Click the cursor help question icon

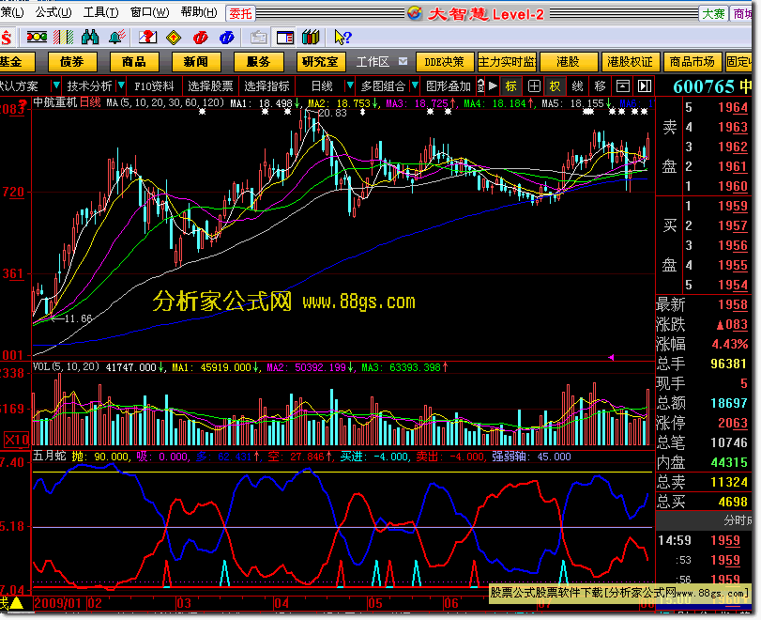342,37
